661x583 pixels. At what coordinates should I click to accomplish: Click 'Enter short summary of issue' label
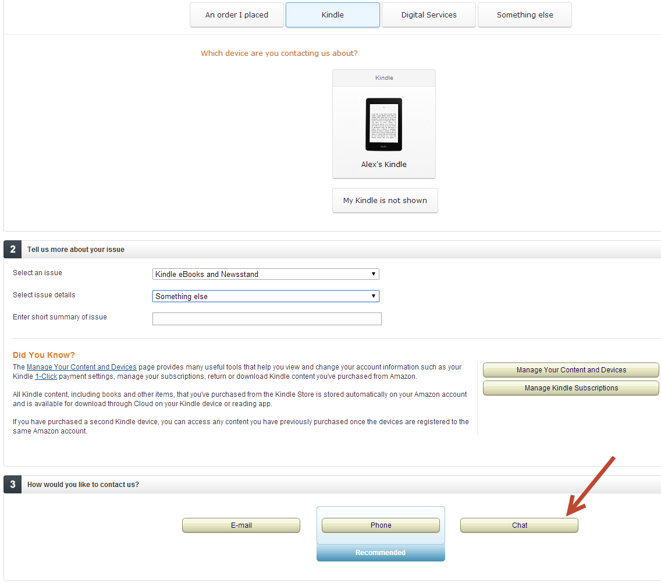click(60, 317)
